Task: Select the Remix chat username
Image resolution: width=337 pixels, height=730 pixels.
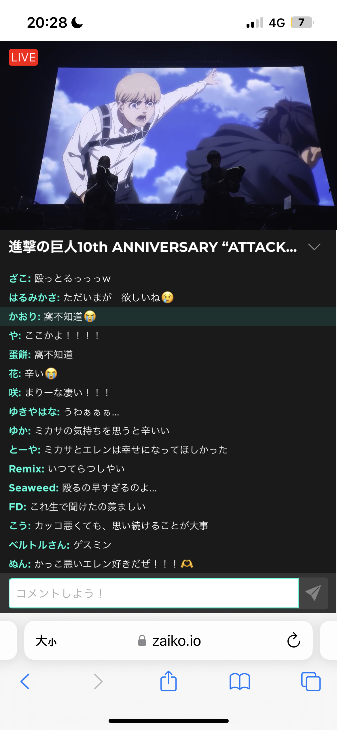Action: pyautogui.click(x=26, y=469)
